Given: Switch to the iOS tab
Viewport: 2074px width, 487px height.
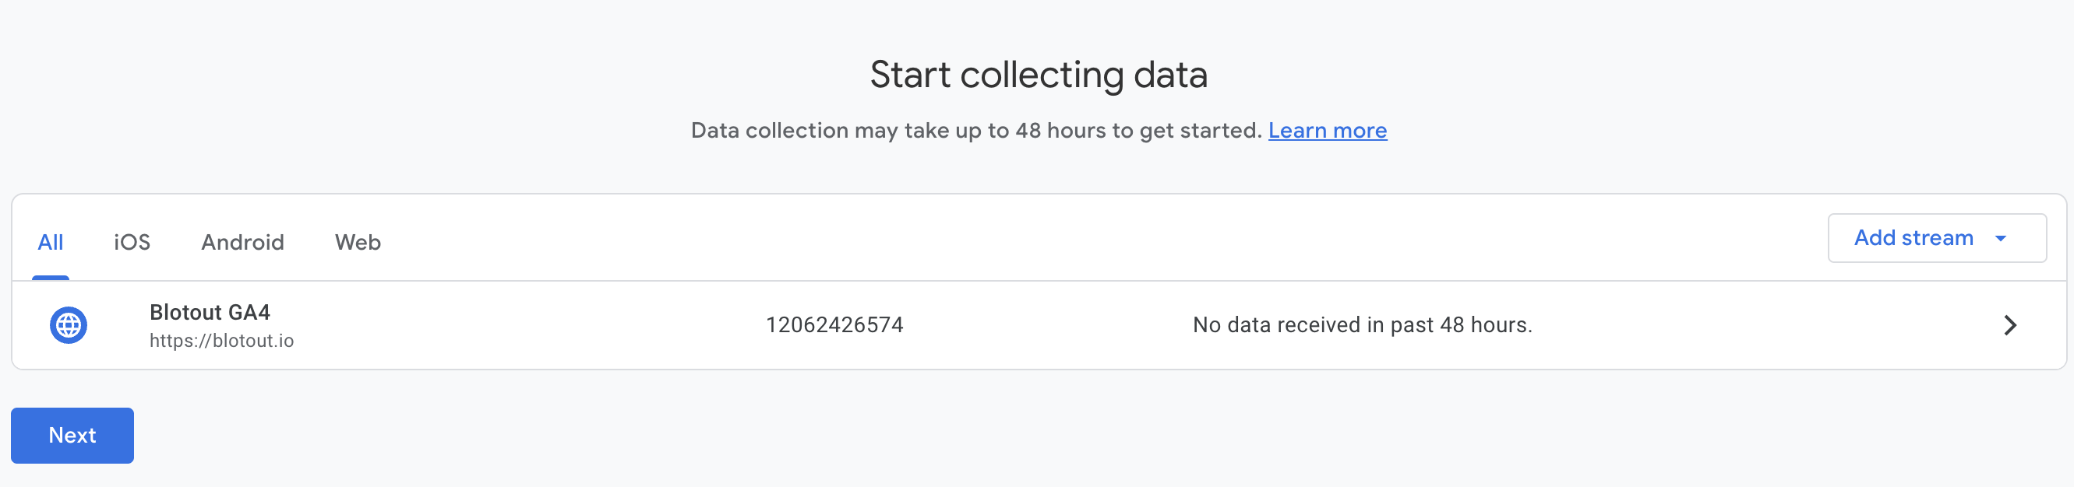Looking at the screenshot, I should pyautogui.click(x=132, y=242).
